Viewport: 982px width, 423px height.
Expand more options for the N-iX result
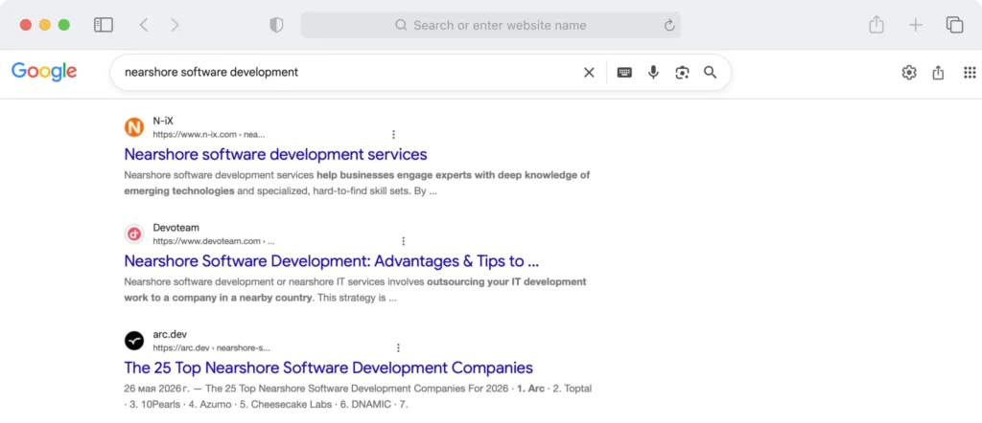(393, 134)
